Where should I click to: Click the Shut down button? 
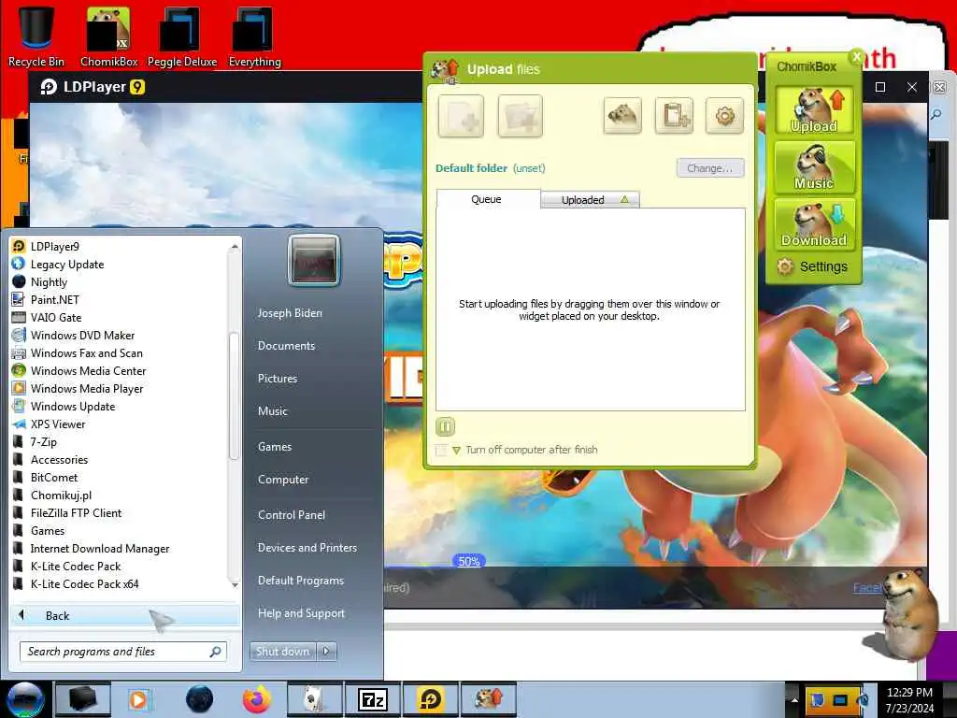[282, 652]
